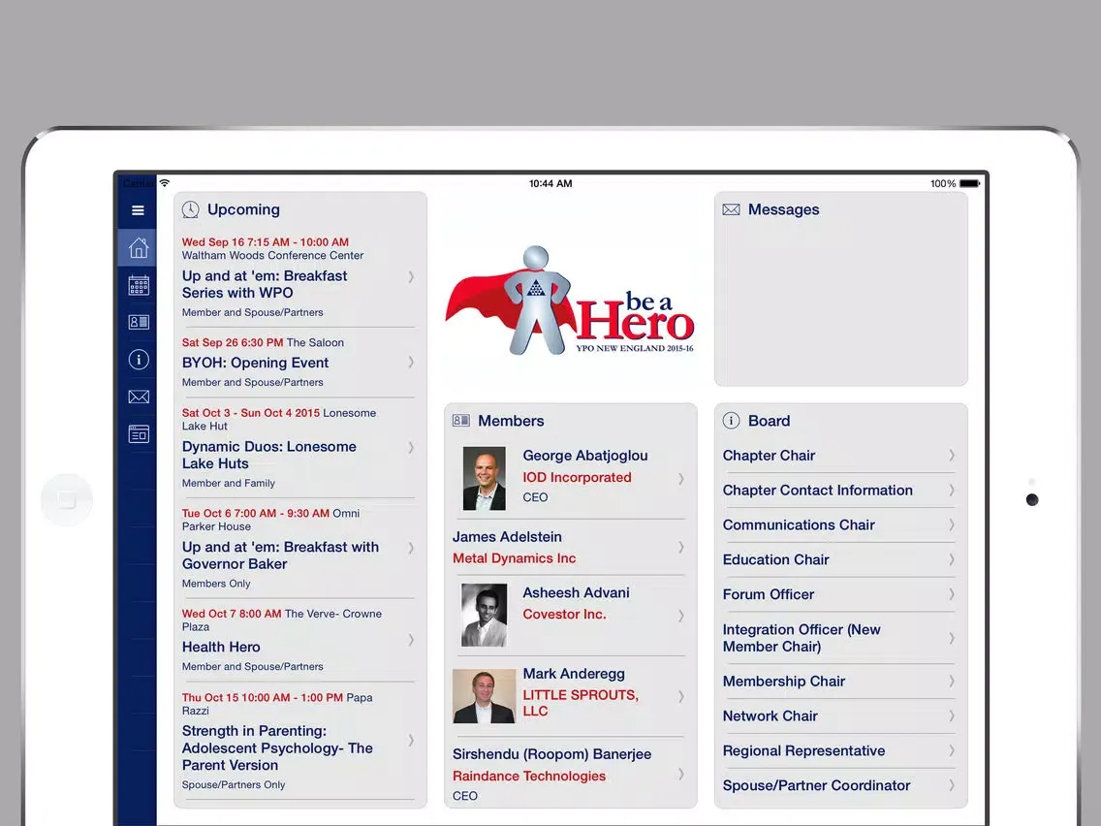Click the clock icon beside Upcoming
Image resolution: width=1101 pixels, height=826 pixels.
190,209
